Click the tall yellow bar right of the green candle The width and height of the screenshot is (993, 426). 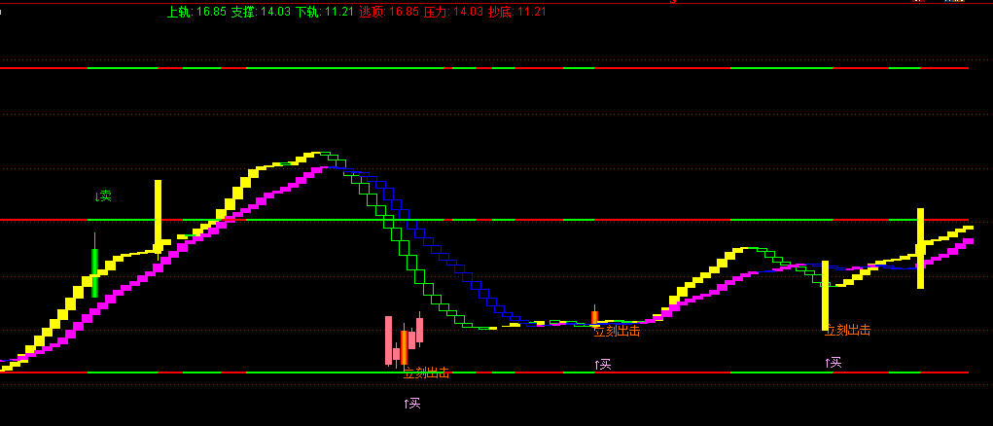(157, 216)
